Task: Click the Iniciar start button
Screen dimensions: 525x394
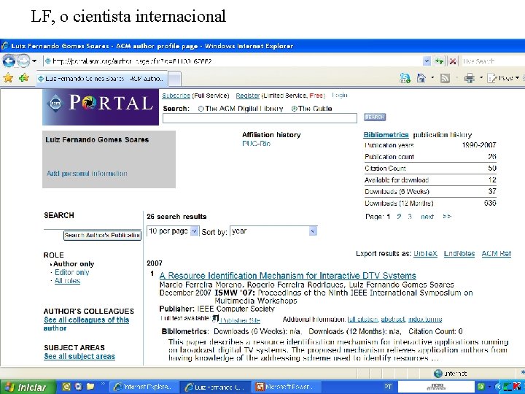Action: coord(28,387)
